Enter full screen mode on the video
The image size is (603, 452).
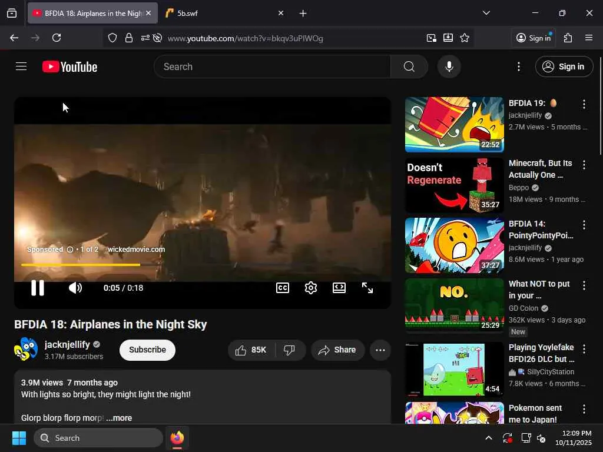coord(367,288)
